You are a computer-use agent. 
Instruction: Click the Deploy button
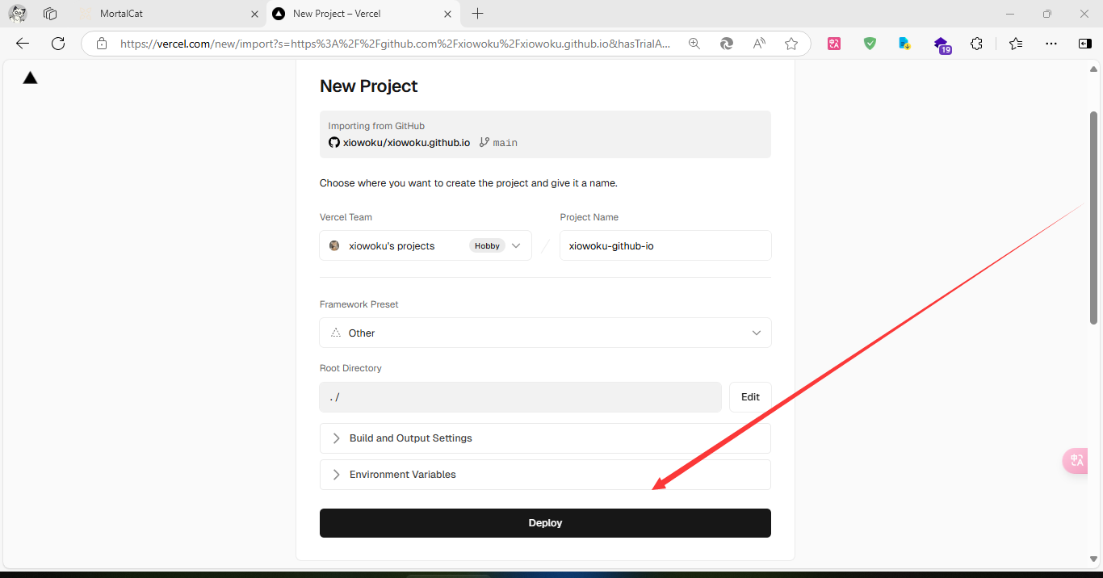pyautogui.click(x=545, y=523)
